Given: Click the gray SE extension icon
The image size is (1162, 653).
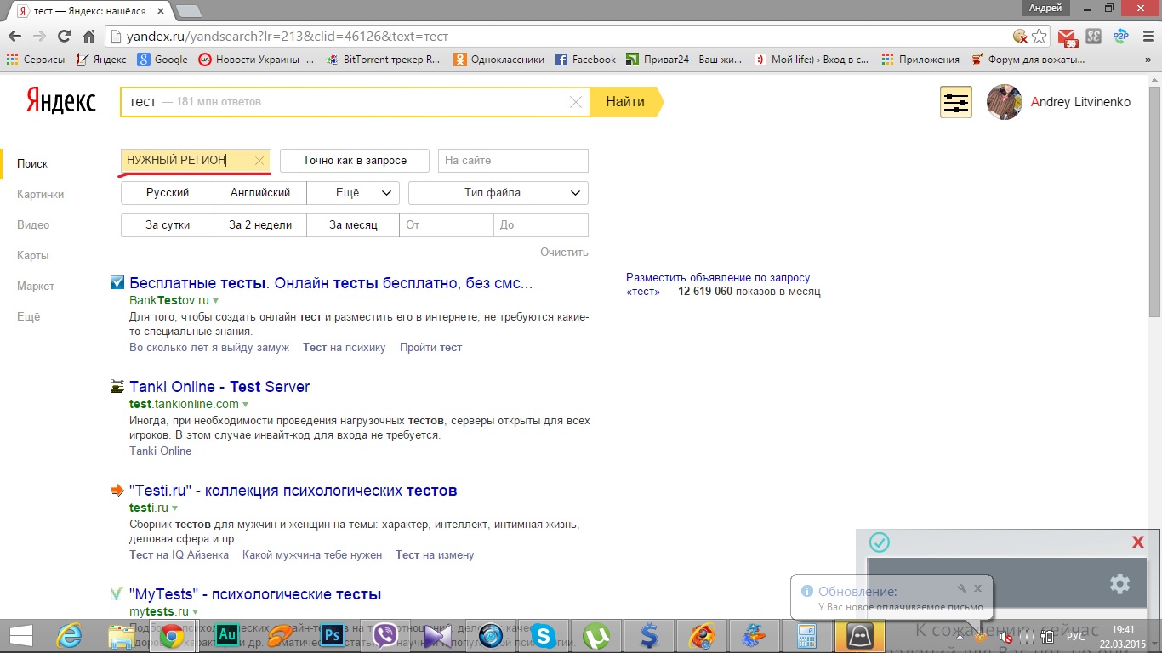Looking at the screenshot, I should pyautogui.click(x=1094, y=37).
